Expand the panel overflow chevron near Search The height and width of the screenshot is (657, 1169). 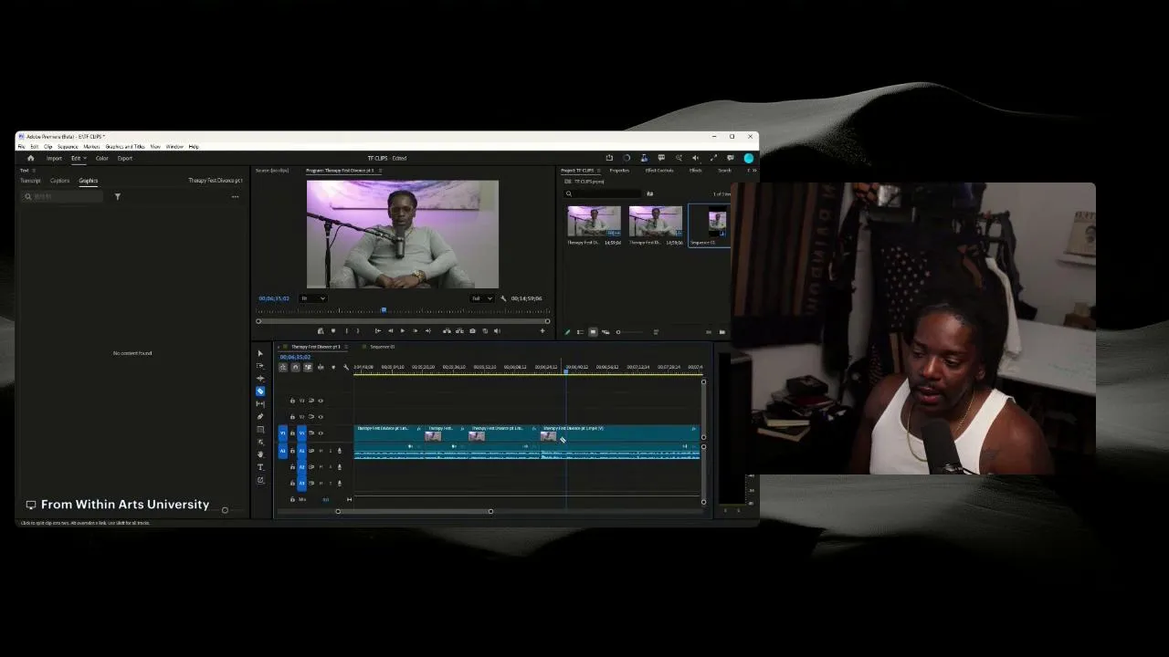tap(753, 171)
